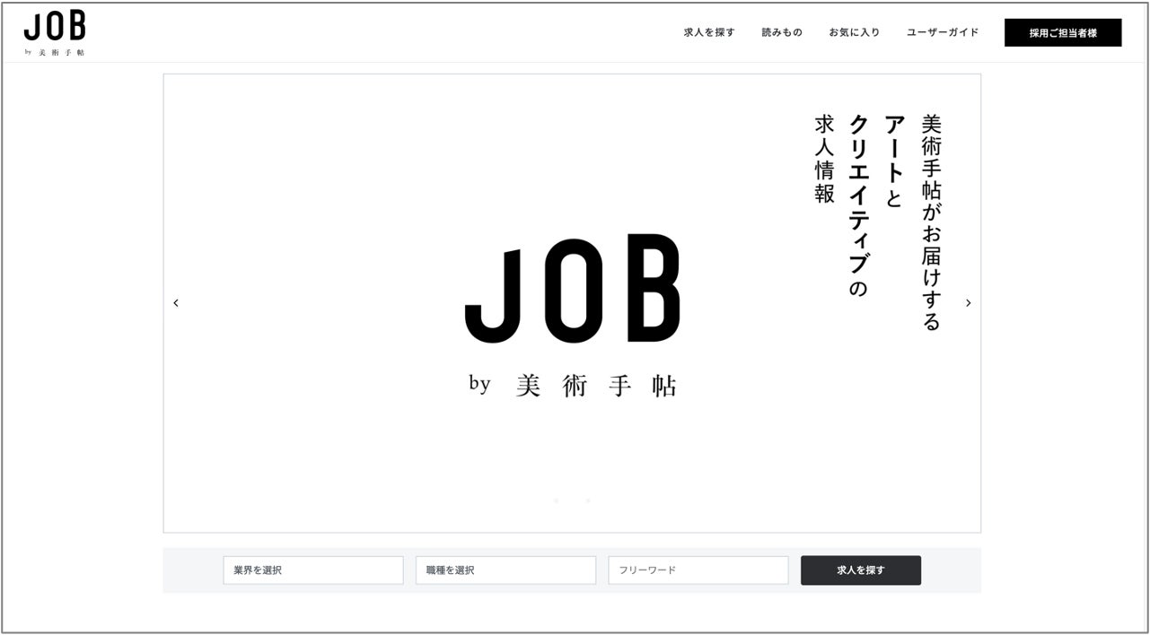Select the second carousel pagination dot
This screenshot has width=1150, height=635.
(x=588, y=500)
